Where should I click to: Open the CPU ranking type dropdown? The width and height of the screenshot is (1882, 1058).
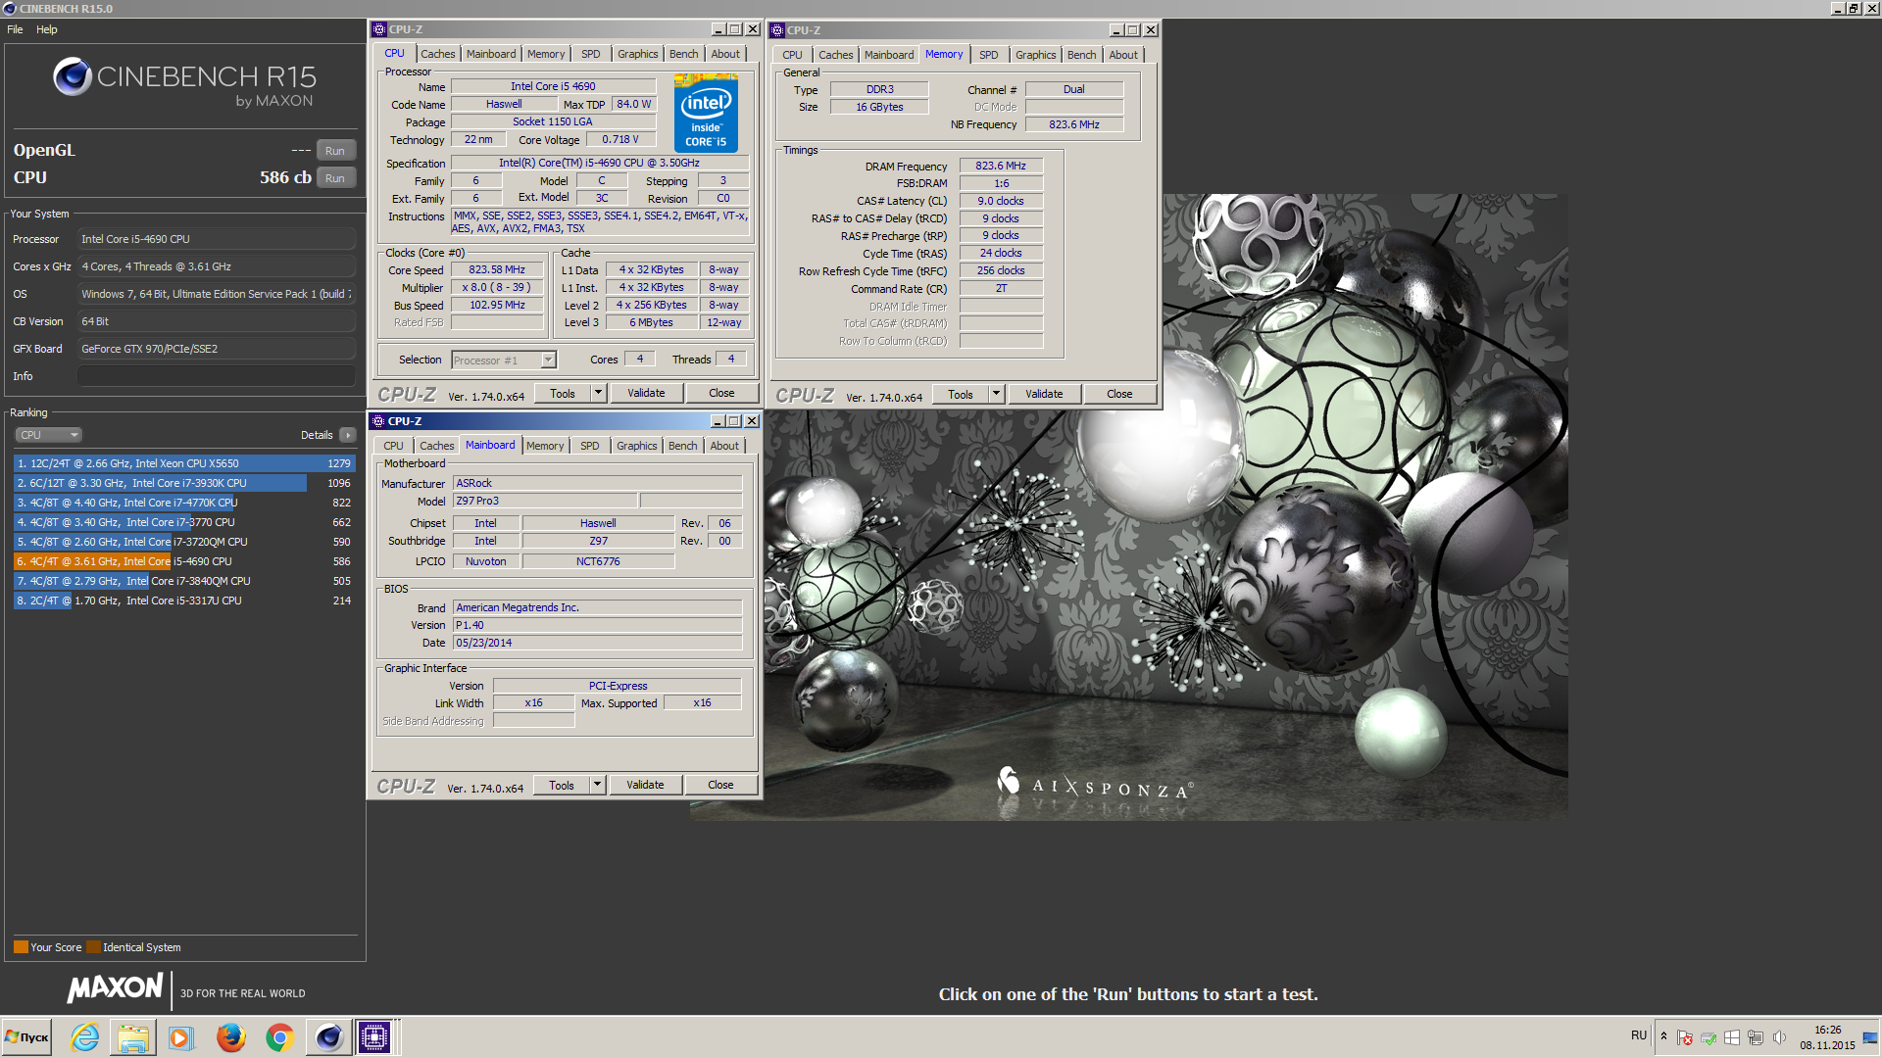tap(48, 435)
